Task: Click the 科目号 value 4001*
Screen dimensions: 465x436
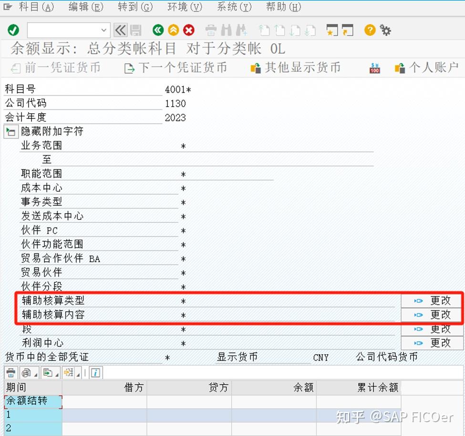Action: (x=178, y=89)
